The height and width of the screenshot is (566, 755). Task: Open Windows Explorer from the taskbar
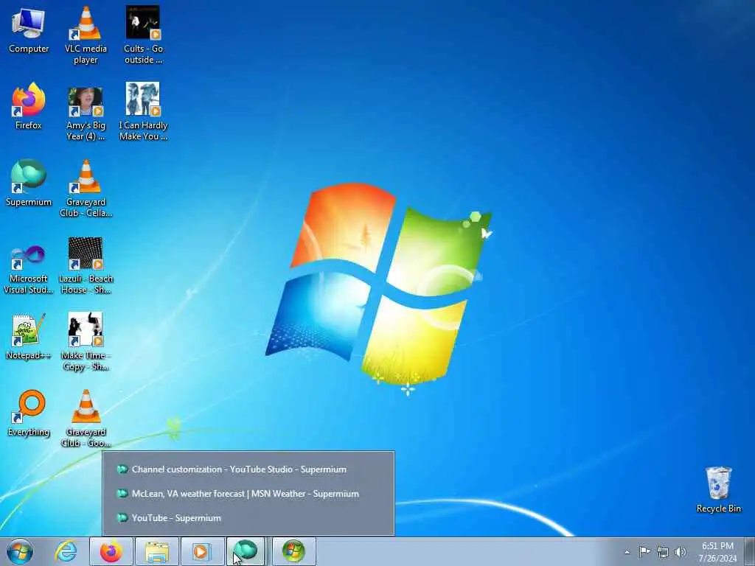157,551
